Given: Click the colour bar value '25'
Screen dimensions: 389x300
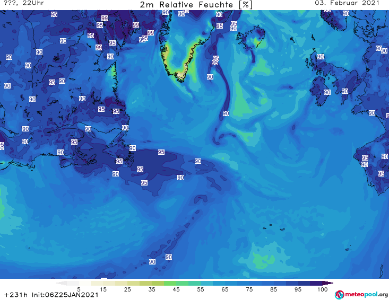Looking at the screenshot, I should (127, 289).
